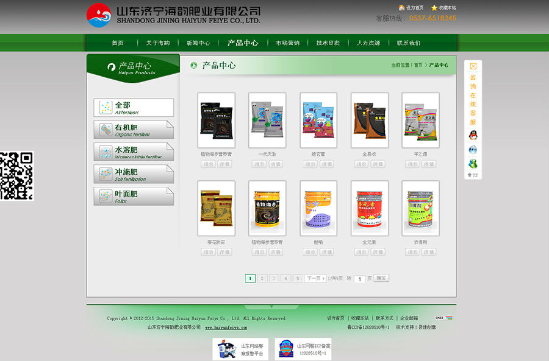Click the QR code image
The height and width of the screenshot is (361, 549).
tap(17, 176)
